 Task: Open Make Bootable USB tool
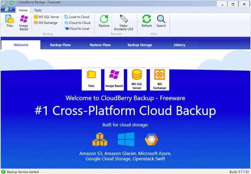click(x=124, y=23)
